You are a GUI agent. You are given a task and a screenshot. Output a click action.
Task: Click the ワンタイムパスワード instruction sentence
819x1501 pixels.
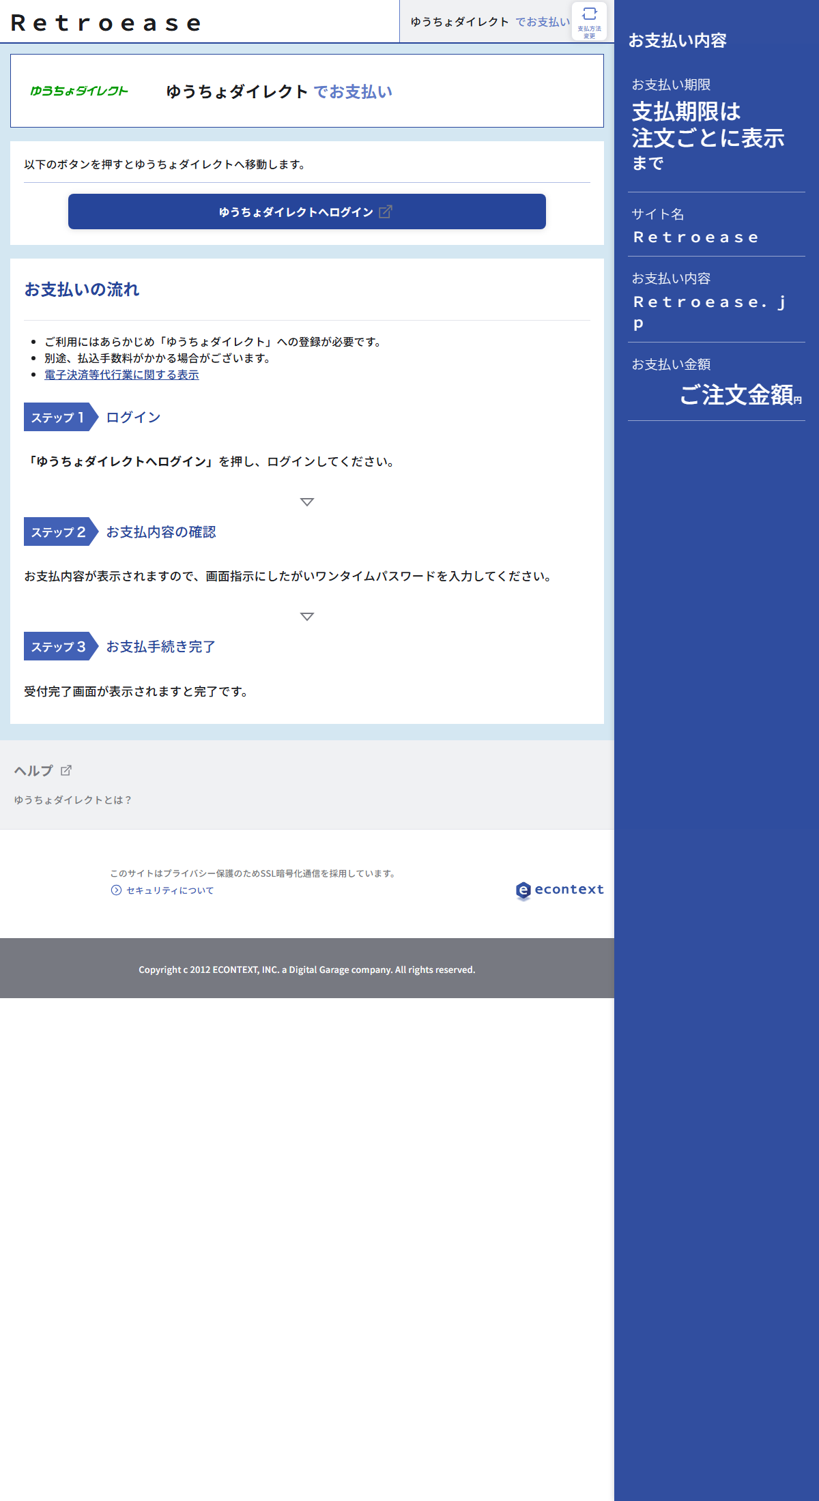click(x=289, y=576)
